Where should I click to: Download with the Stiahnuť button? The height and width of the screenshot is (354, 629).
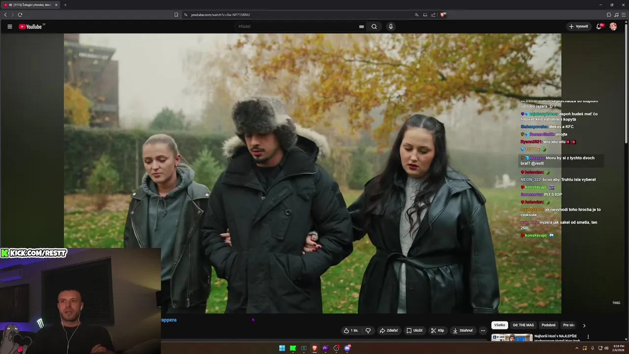pyautogui.click(x=463, y=330)
